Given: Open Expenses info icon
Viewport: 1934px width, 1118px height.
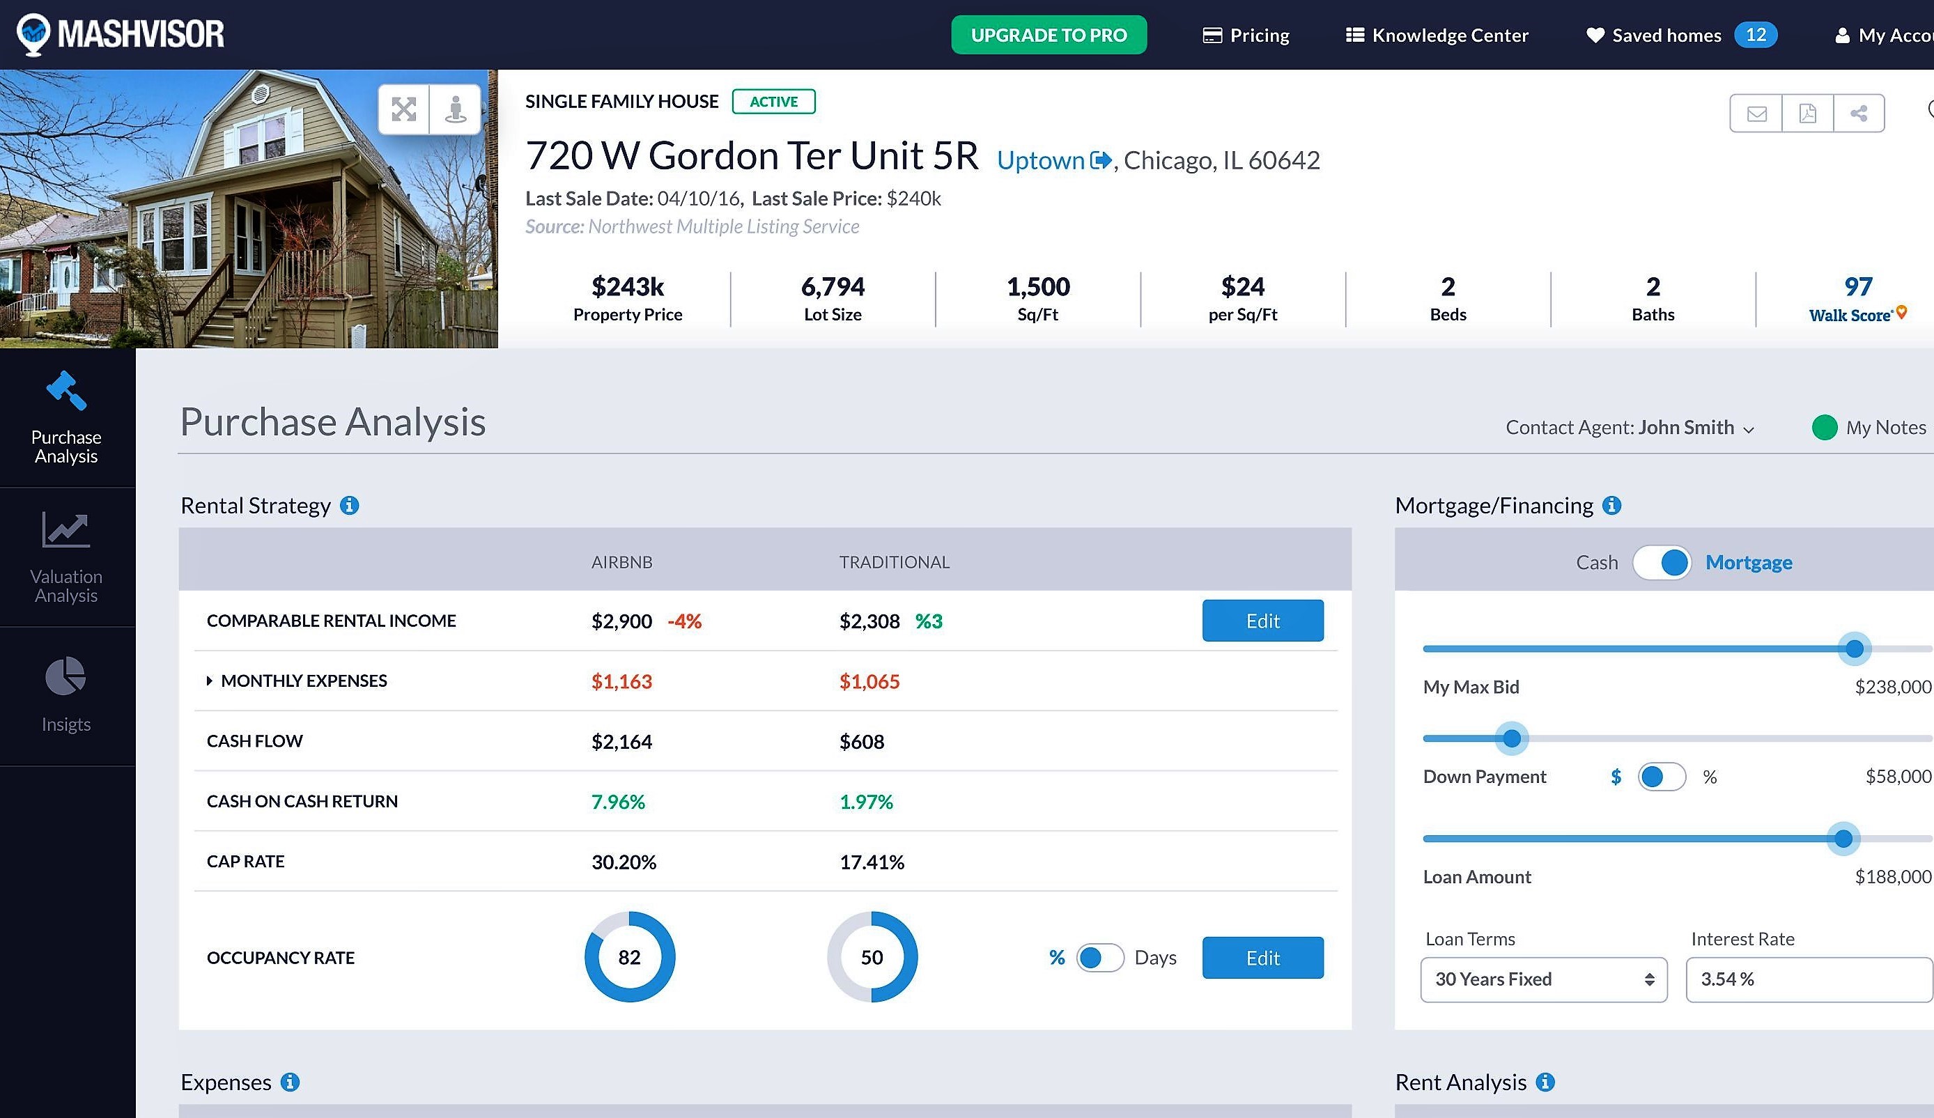Looking at the screenshot, I should 290,1082.
